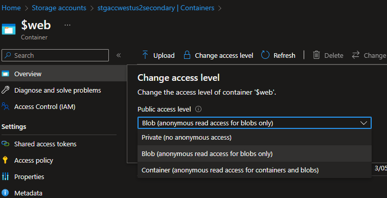Click into the sidebar Search field
Viewport: 387px width, 198px height.
[55, 55]
